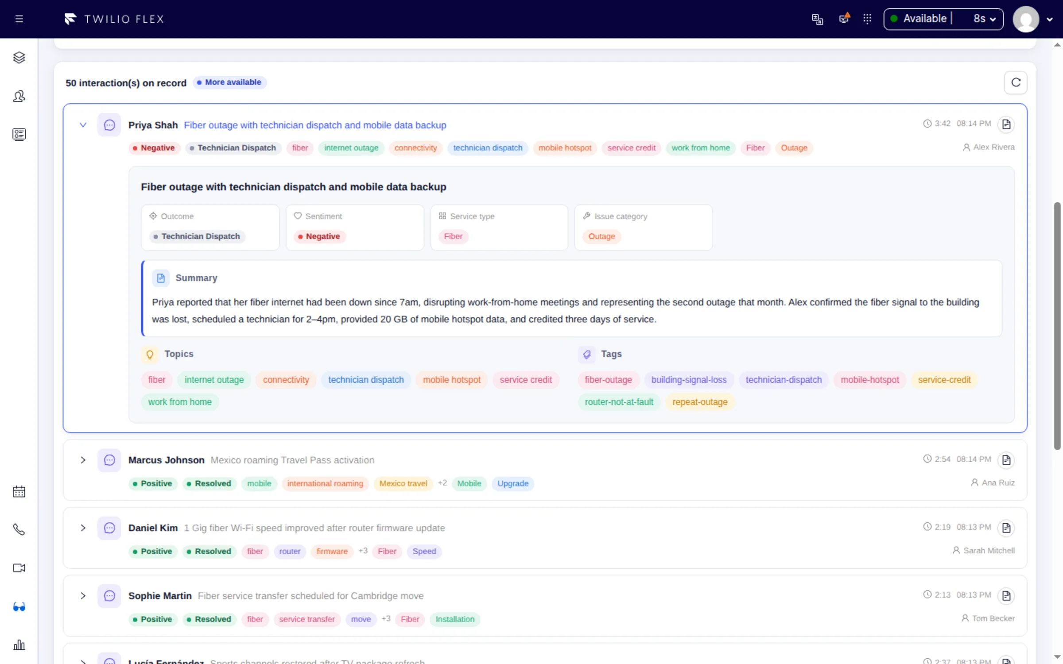1063x664 pixels.
Task: Click the Installation tag on Sophie Martin
Action: click(455, 619)
